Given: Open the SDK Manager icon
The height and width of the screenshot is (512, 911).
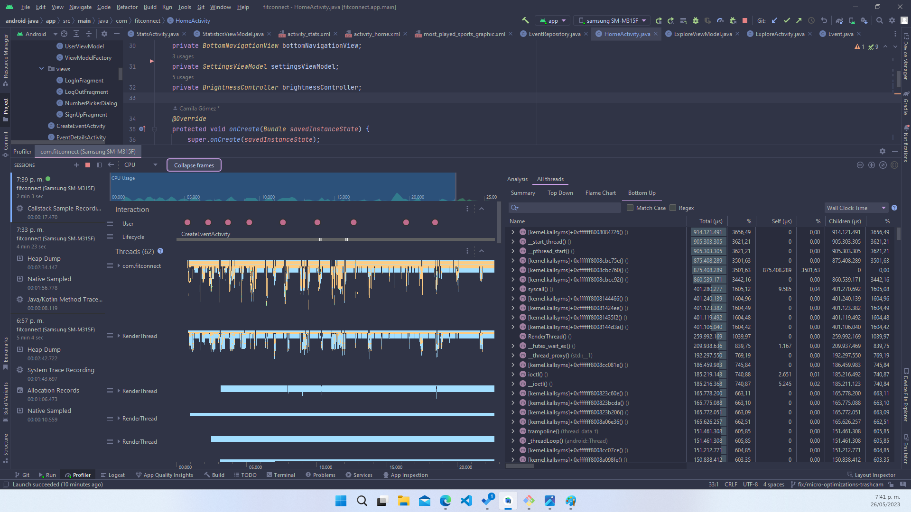Looking at the screenshot, I should [x=864, y=20].
